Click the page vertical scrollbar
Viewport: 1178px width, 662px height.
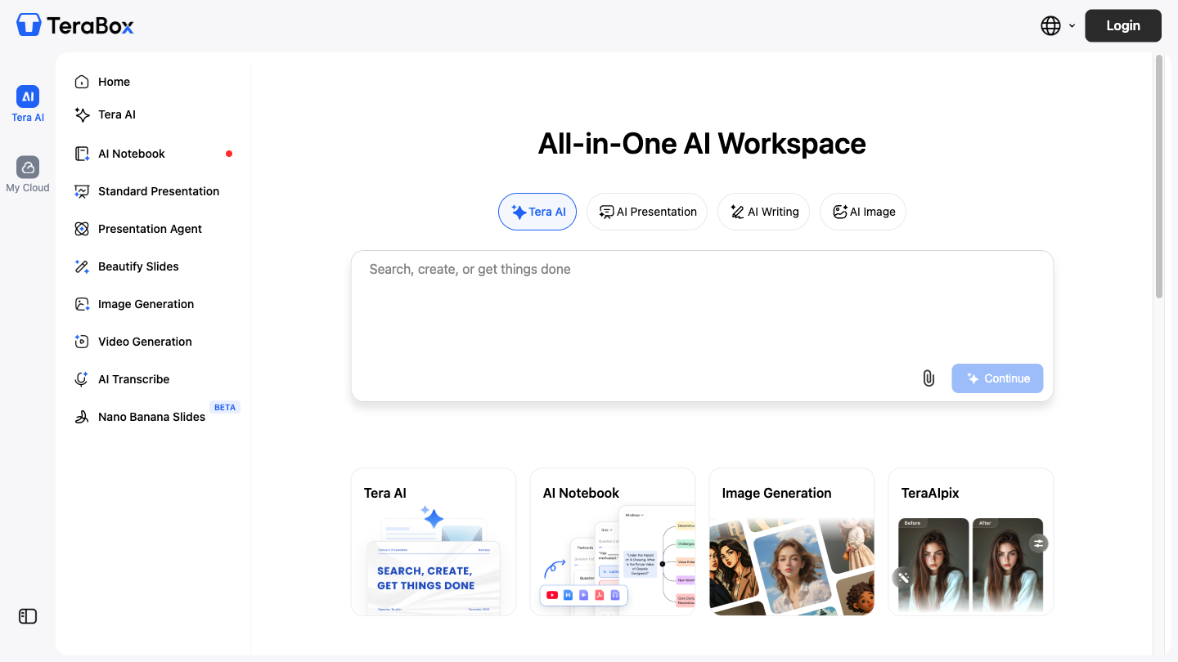pos(1158,176)
